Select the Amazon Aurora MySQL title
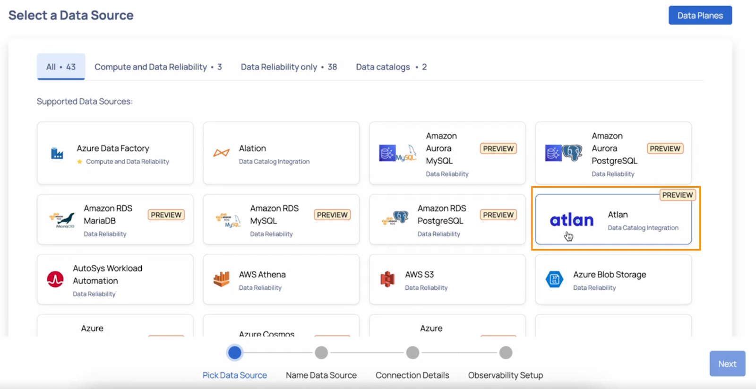Image resolution: width=756 pixels, height=389 pixels. coord(441,148)
